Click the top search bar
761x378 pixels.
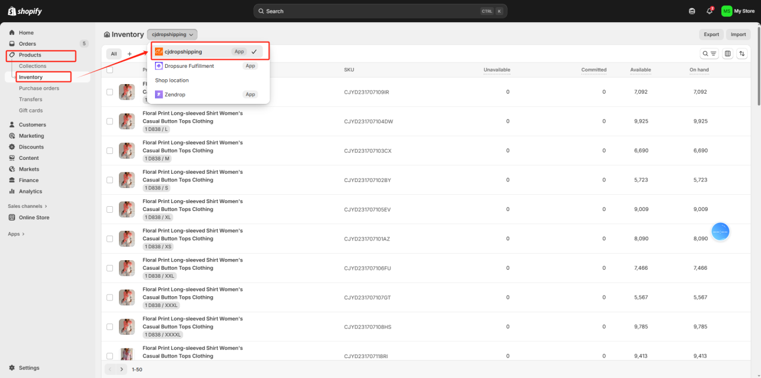point(380,11)
